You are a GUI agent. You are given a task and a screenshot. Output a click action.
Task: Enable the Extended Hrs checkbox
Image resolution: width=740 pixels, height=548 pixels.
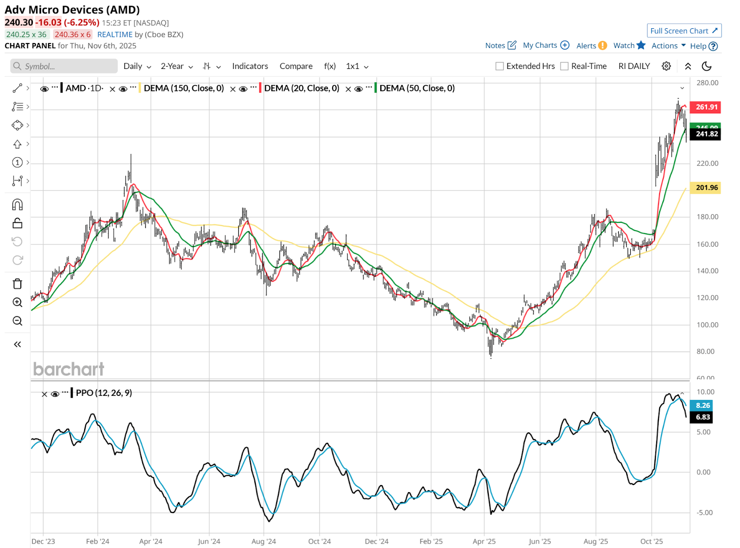pyautogui.click(x=499, y=66)
